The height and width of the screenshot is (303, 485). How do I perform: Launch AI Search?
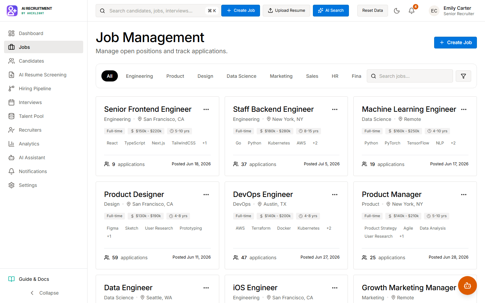(x=331, y=10)
